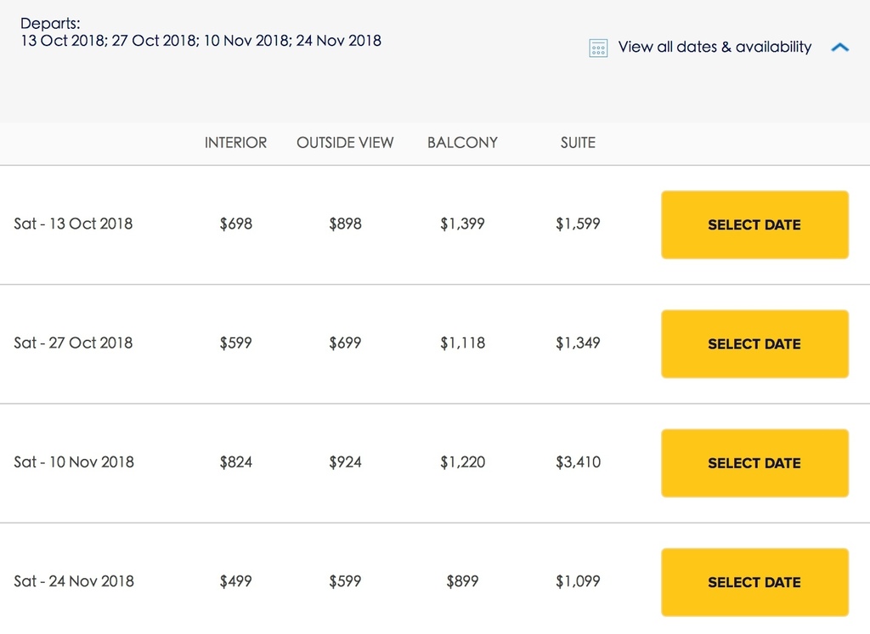Click the INTERIOR column header

(236, 143)
